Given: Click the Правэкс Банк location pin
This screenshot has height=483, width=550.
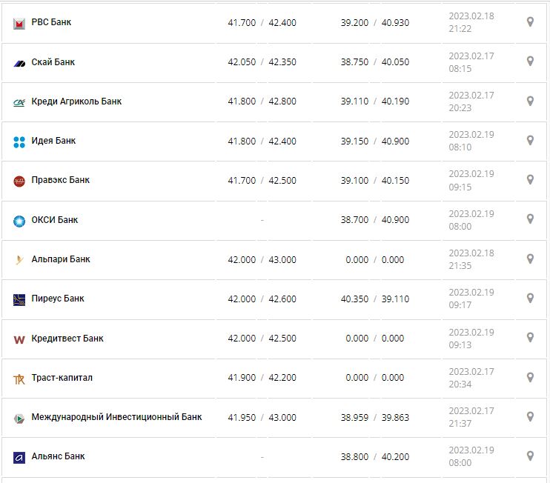Looking at the screenshot, I should click(x=530, y=179).
